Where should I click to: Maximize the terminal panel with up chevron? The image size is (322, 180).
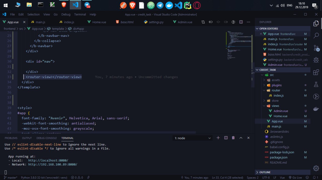pyautogui.click(x=241, y=138)
